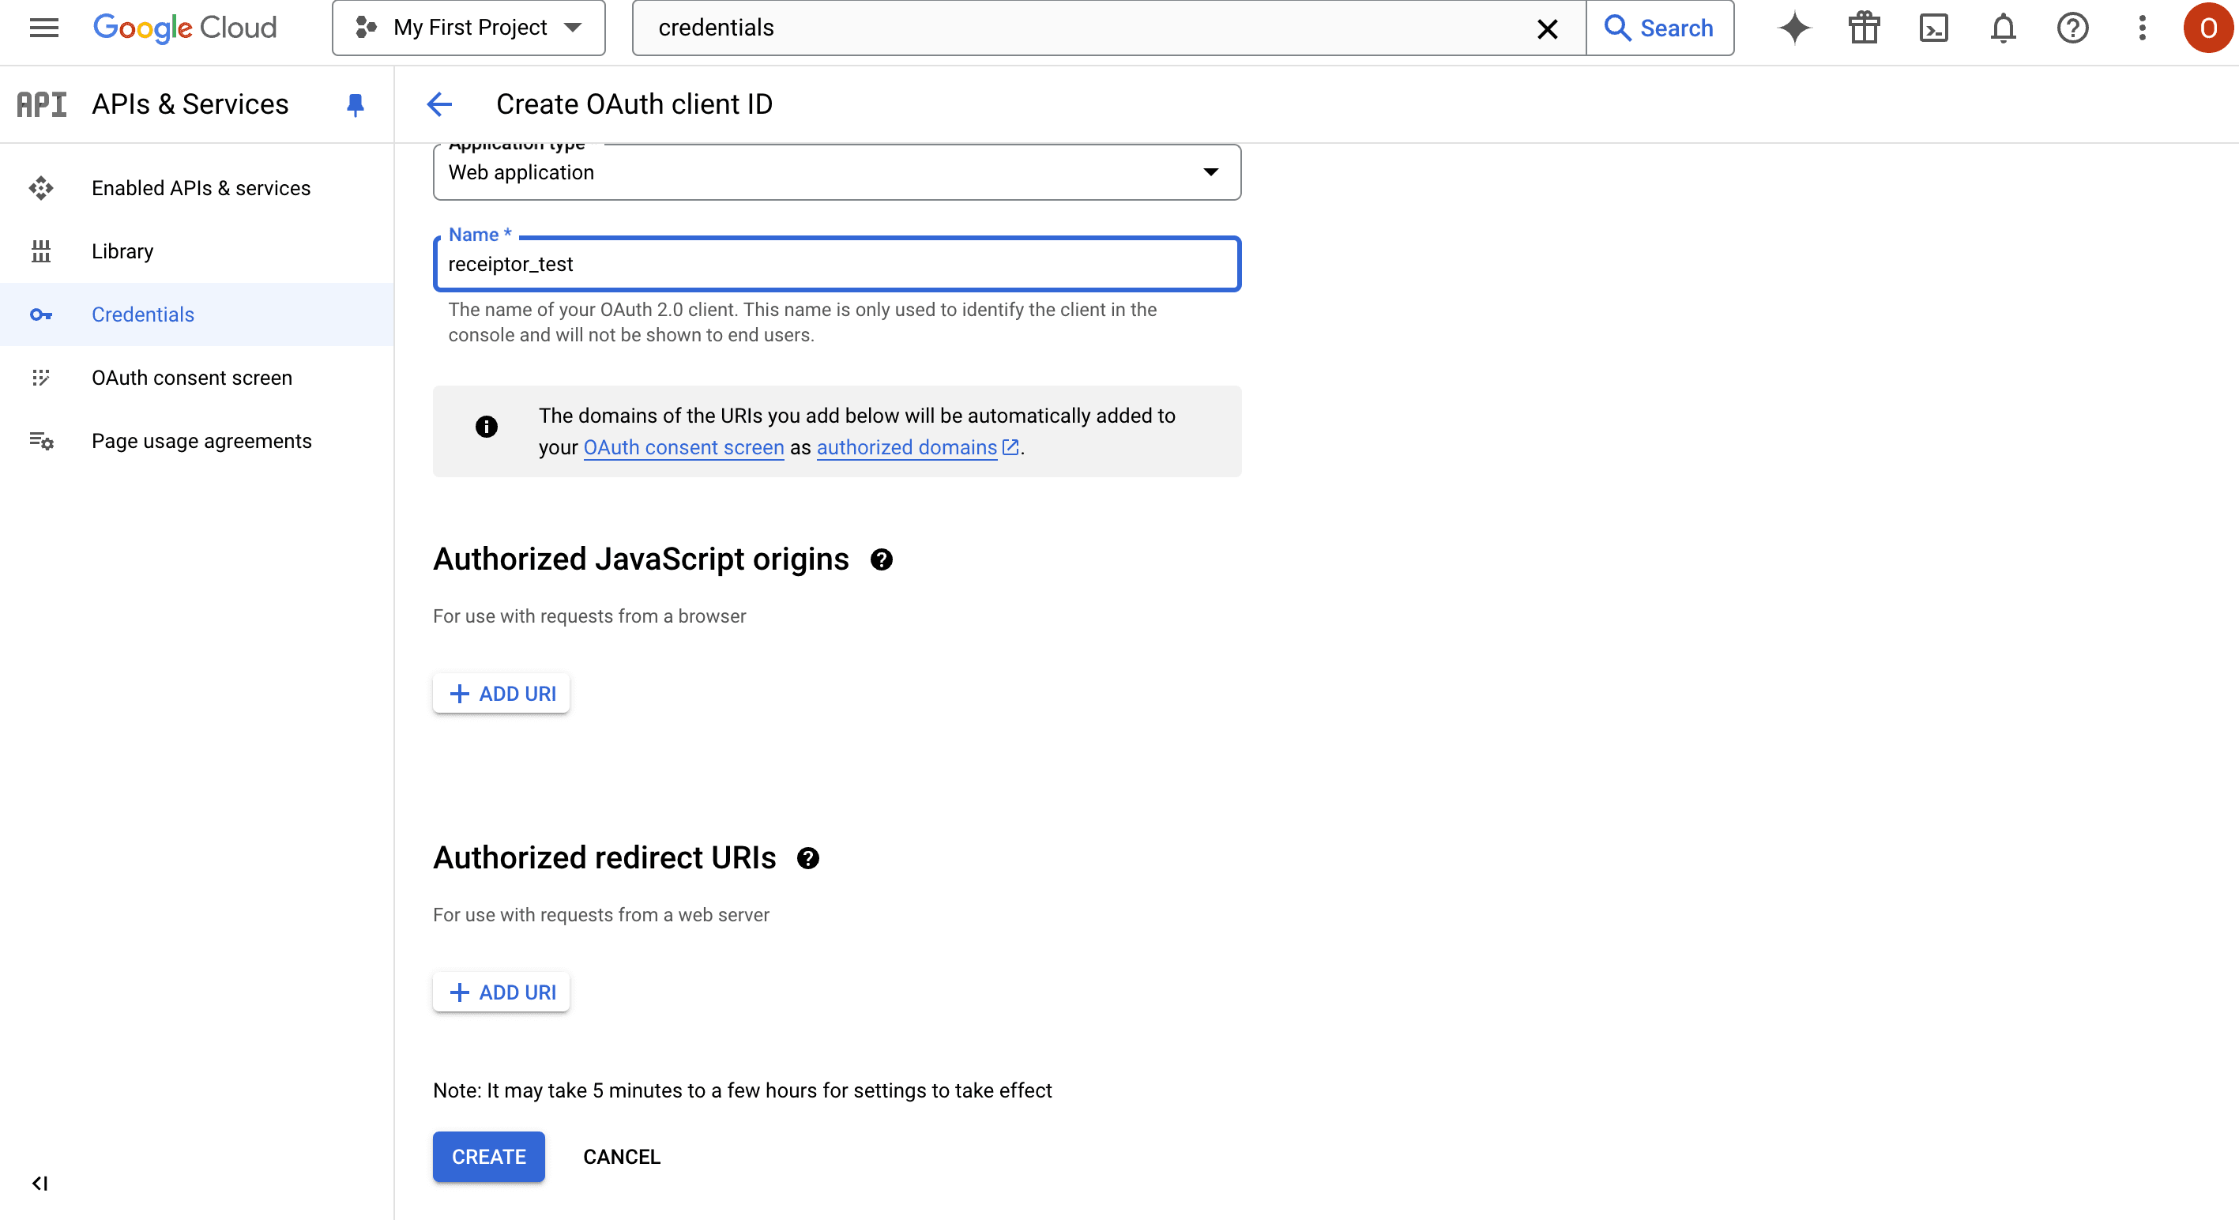This screenshot has width=2239, height=1220.
Task: Select Credentials in the sidebar
Action: click(x=197, y=314)
